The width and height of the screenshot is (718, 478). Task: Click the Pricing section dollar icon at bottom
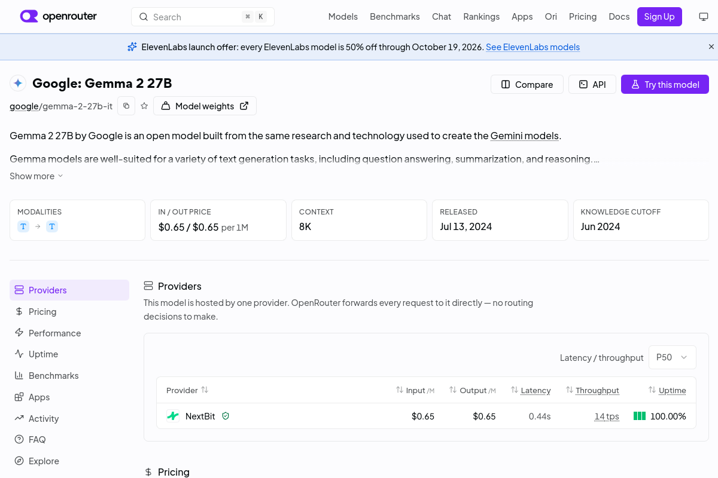[148, 472]
